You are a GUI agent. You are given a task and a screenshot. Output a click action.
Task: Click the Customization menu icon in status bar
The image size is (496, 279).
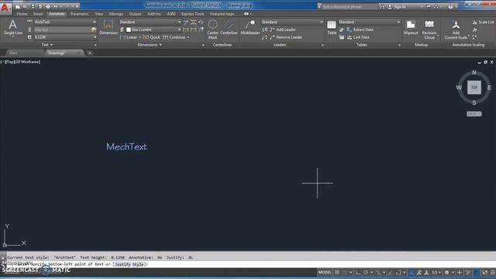(493, 272)
